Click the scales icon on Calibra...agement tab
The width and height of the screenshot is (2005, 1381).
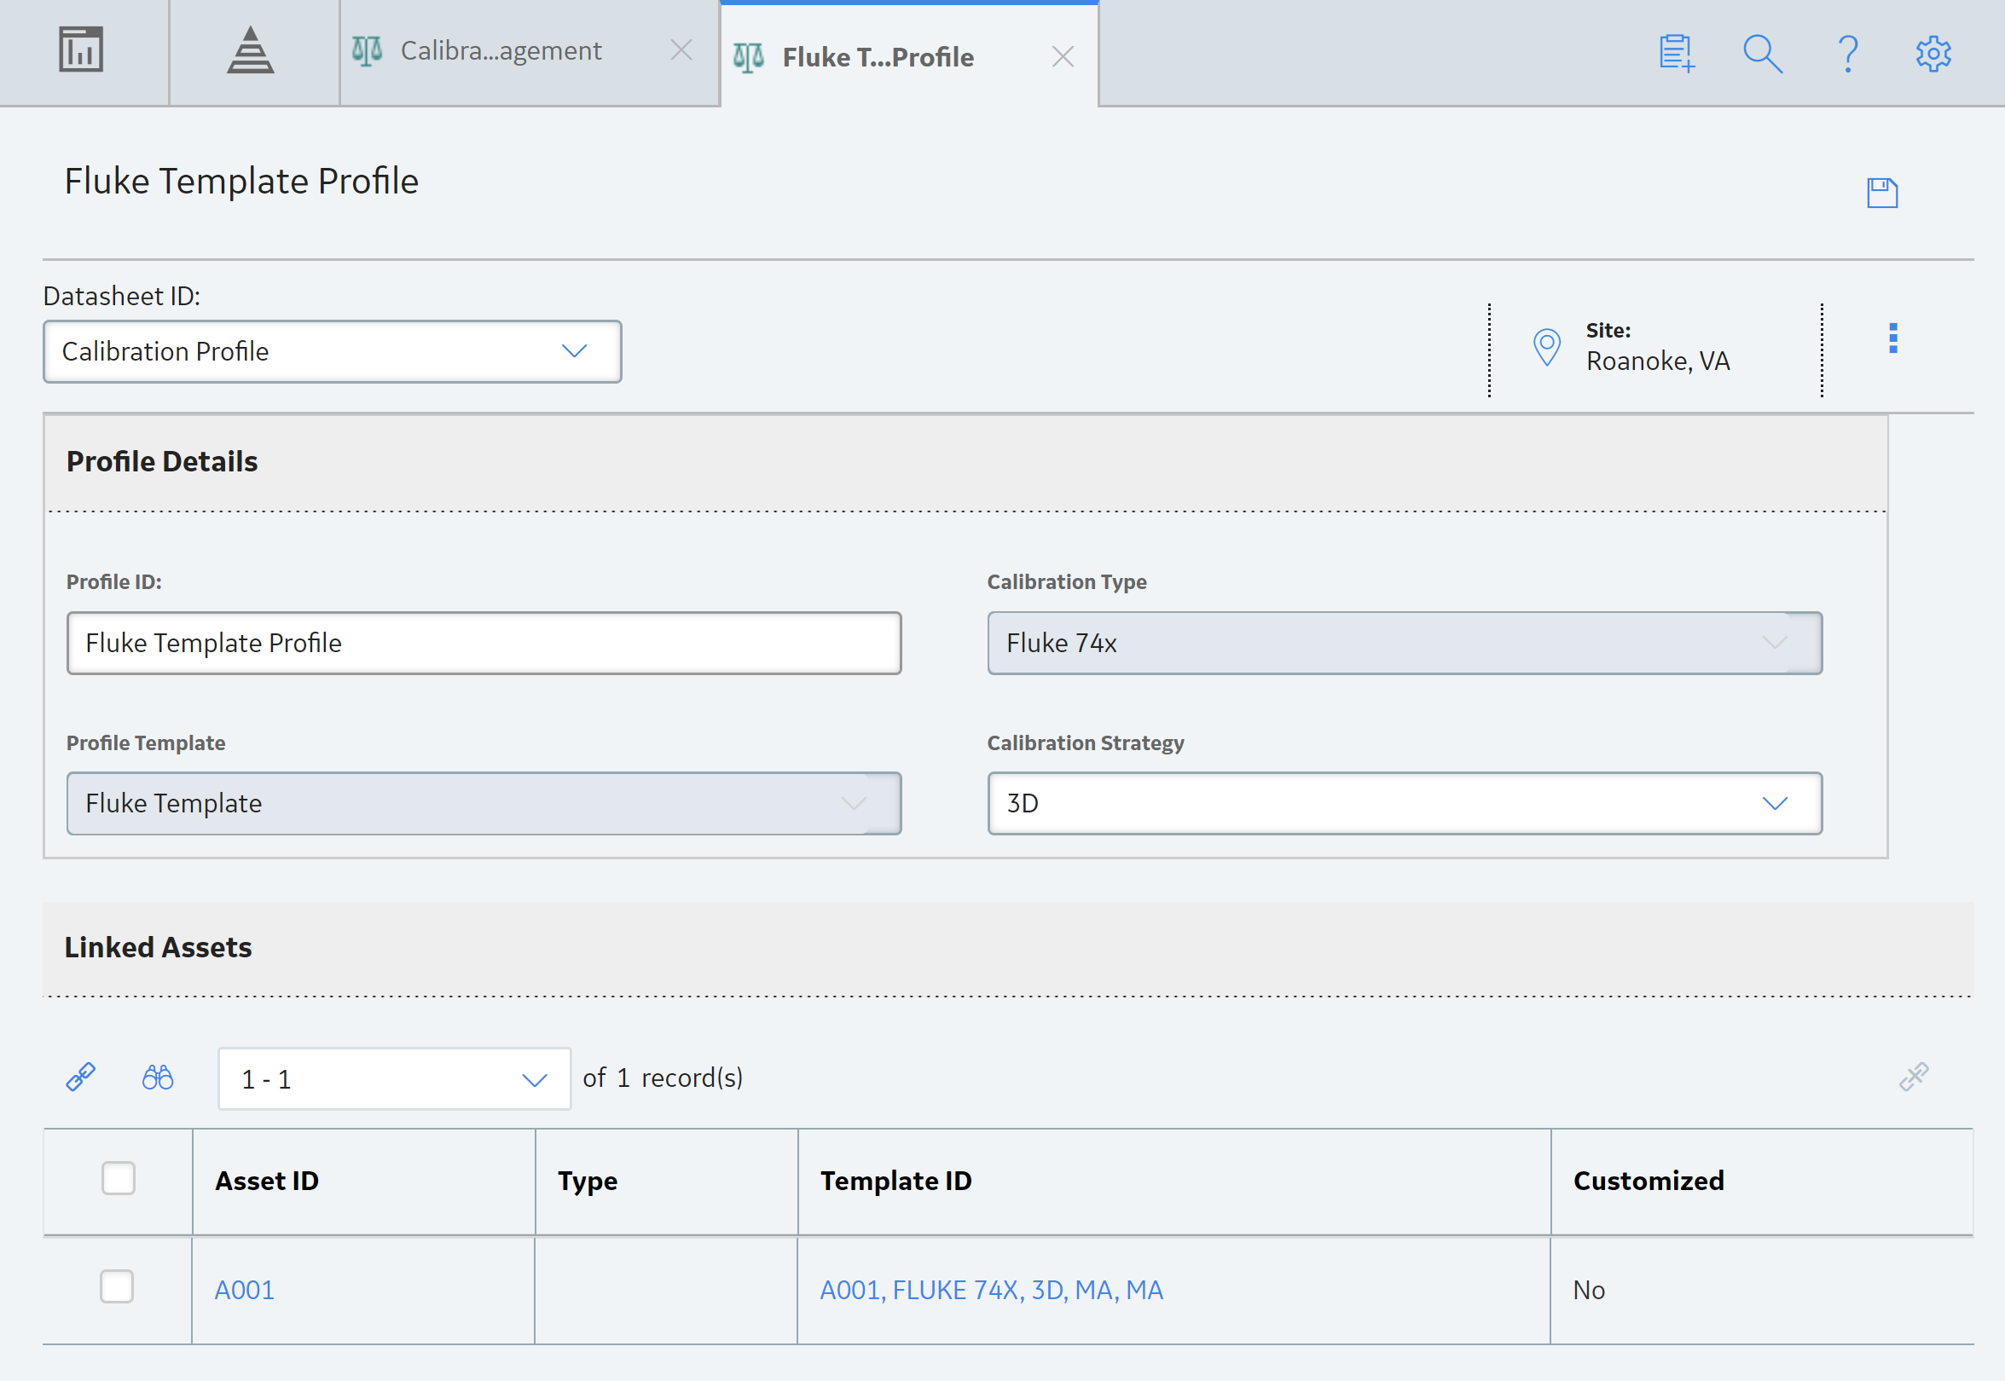click(x=367, y=51)
